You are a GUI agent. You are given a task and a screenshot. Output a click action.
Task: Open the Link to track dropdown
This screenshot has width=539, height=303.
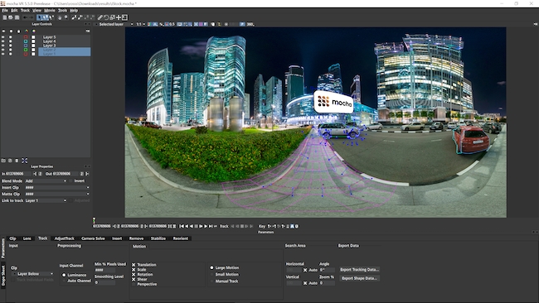(46, 200)
